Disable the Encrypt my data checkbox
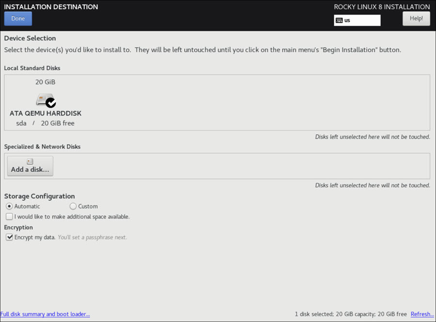This screenshot has height=322, width=436. coord(9,237)
